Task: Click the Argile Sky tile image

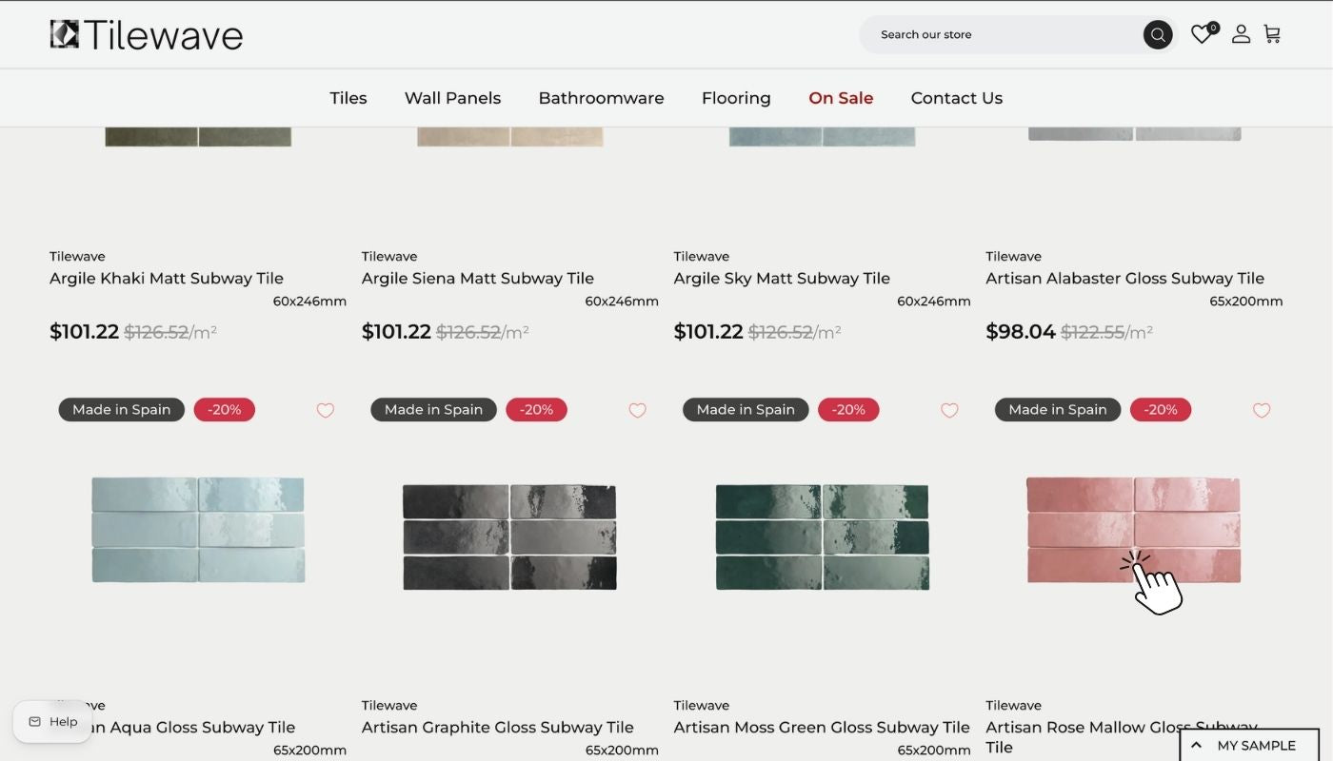Action: click(822, 136)
